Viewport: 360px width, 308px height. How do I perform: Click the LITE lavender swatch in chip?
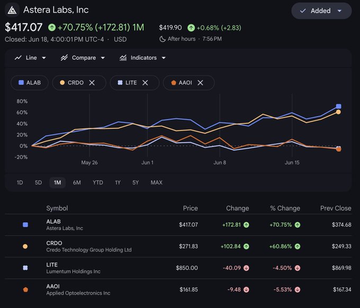click(x=120, y=83)
